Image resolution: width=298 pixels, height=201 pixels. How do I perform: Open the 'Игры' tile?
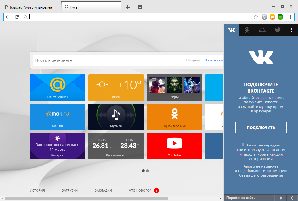175,87
